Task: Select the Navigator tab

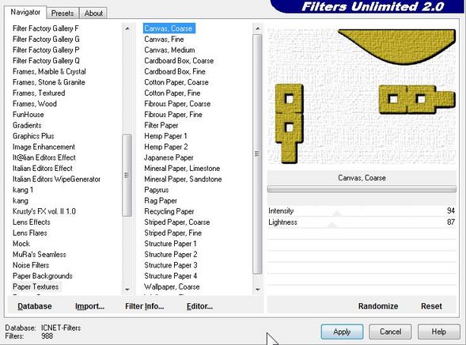Action: [x=25, y=12]
